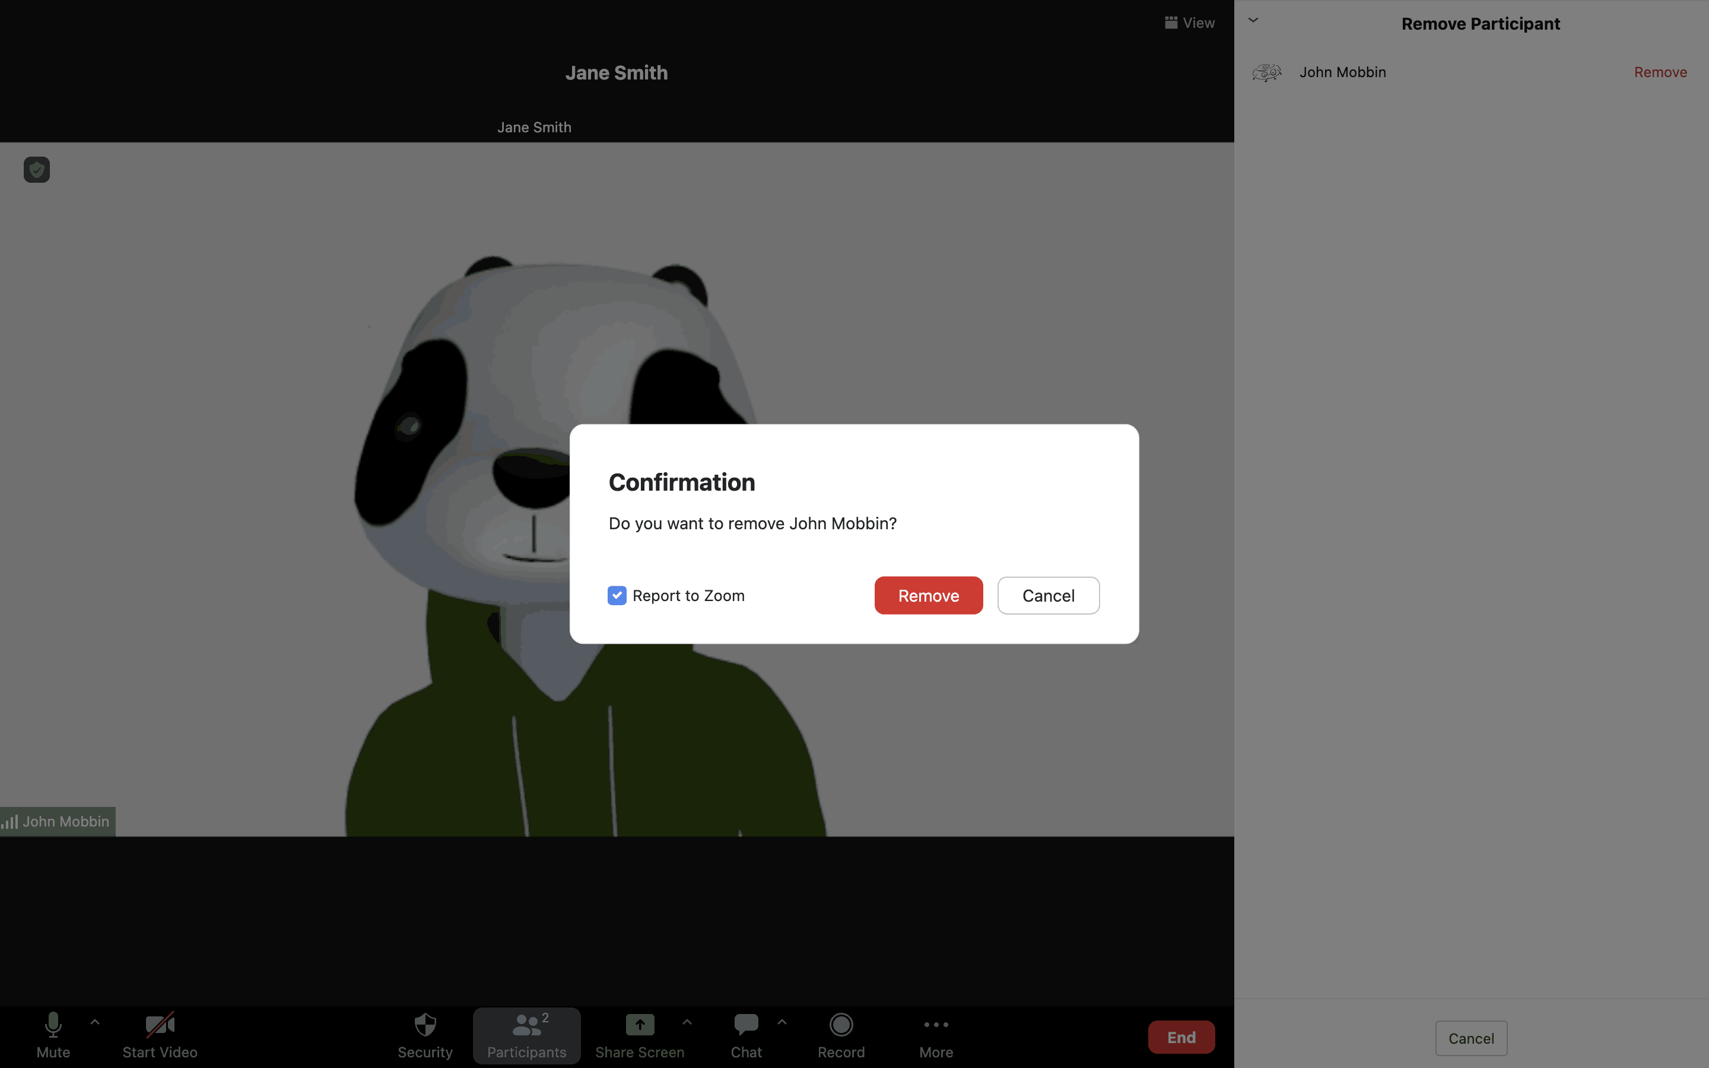Click the Share Screen icon

pos(640,1024)
